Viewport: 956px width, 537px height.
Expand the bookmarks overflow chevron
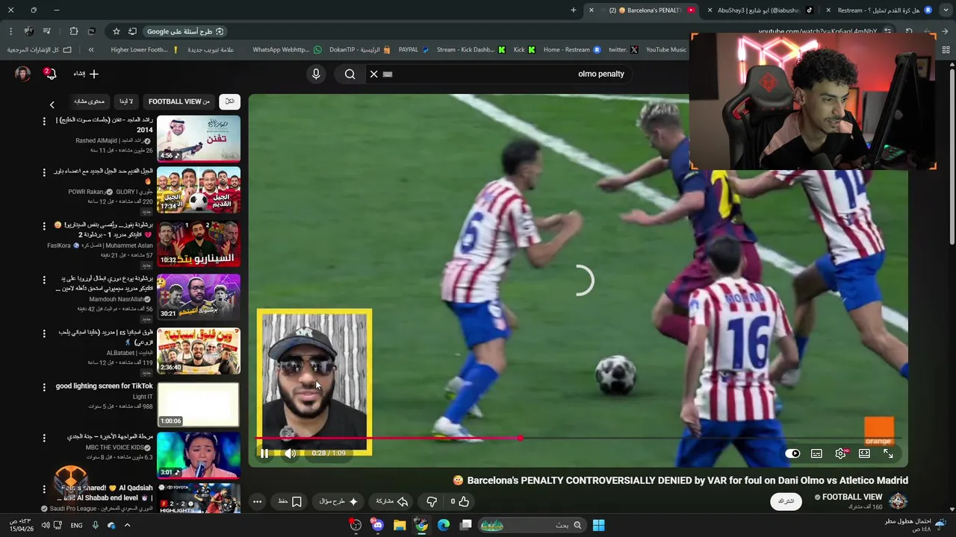91,50
